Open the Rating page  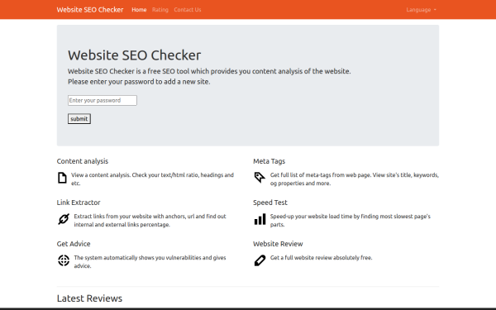tap(160, 10)
